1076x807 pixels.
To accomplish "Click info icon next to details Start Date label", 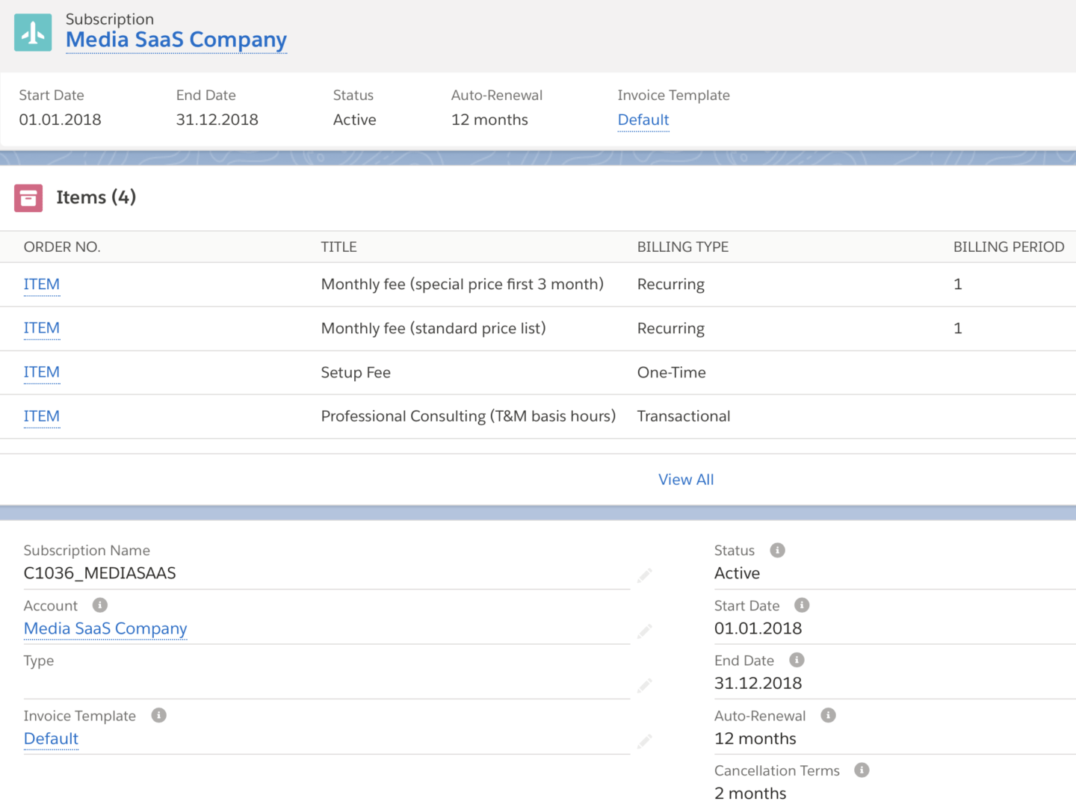I will (x=802, y=605).
